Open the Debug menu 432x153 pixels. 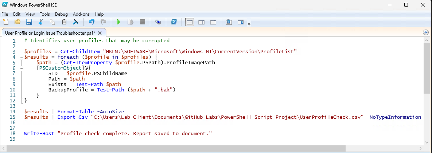61,14
